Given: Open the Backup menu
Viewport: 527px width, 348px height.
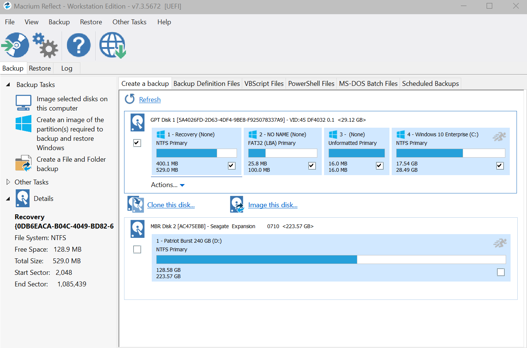Looking at the screenshot, I should [59, 22].
